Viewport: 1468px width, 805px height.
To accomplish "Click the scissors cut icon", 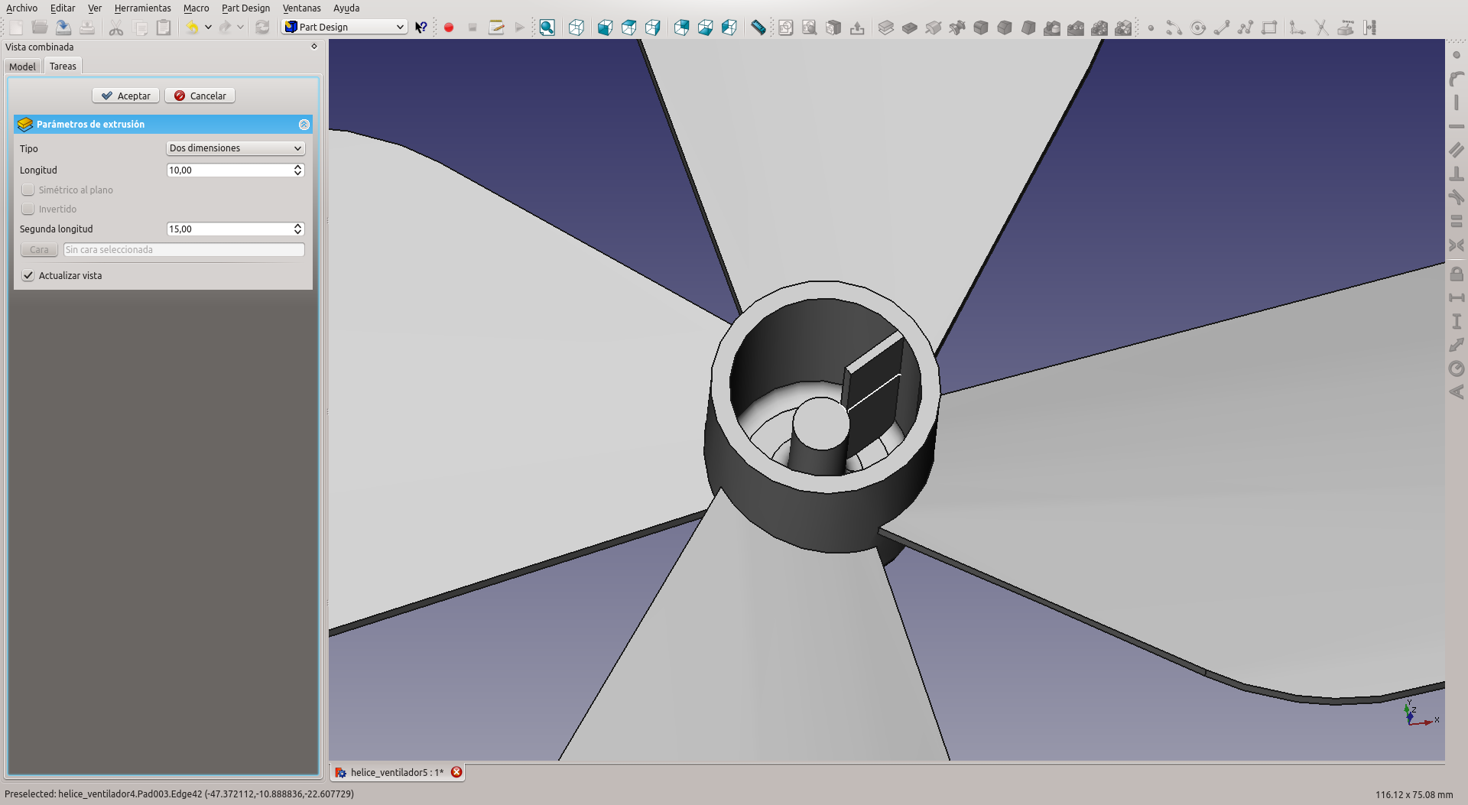I will point(116,28).
